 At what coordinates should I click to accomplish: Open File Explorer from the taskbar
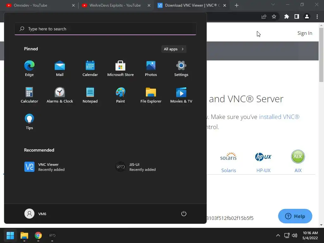pos(24,235)
